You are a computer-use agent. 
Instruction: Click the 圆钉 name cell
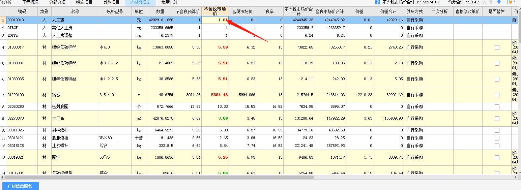[x=75, y=158]
